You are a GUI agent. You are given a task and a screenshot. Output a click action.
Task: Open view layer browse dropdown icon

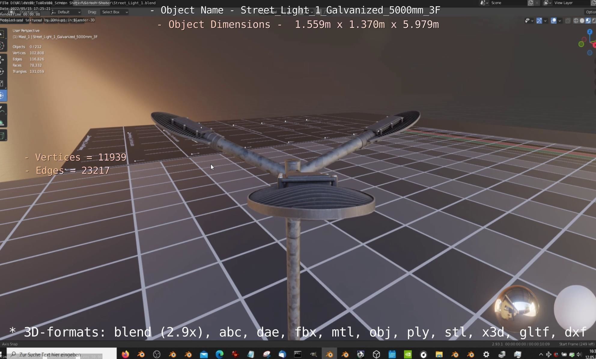click(547, 3)
